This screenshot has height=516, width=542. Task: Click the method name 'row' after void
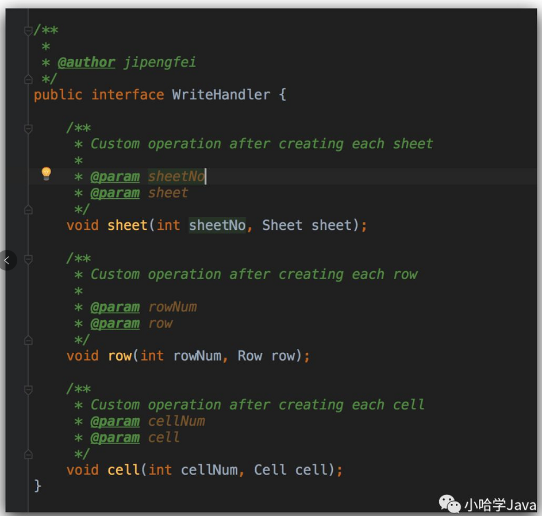pyautogui.click(x=120, y=356)
